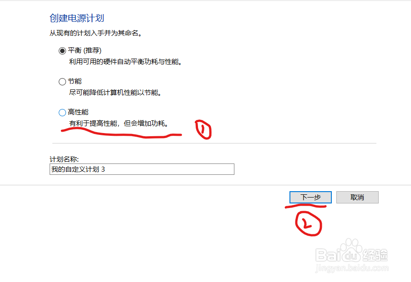Click the 创建电源计划 heading
411x282 pixels.
pos(77,18)
